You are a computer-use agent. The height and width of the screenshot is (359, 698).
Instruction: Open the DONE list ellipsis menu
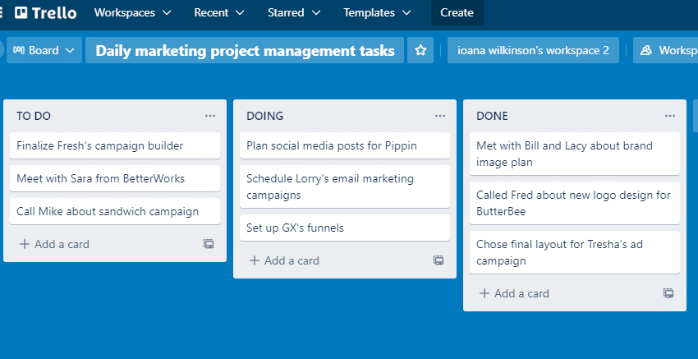click(669, 116)
